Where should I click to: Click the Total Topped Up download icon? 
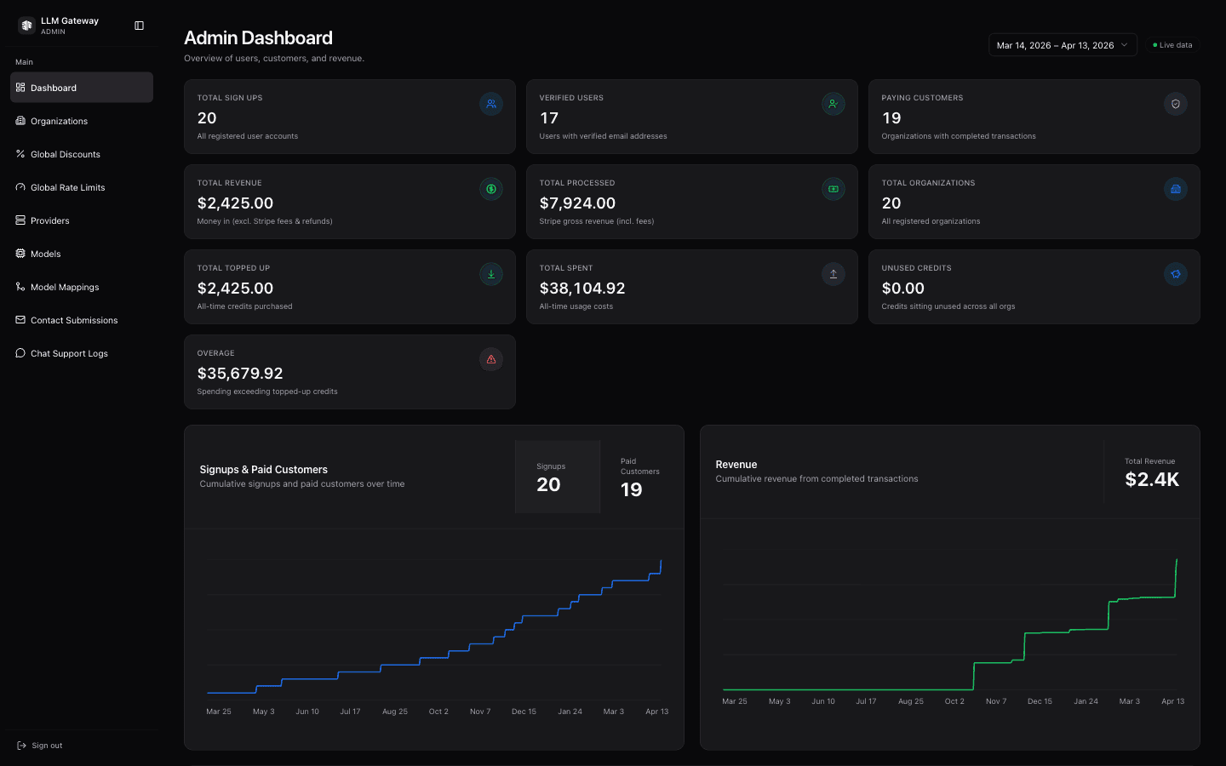point(491,274)
